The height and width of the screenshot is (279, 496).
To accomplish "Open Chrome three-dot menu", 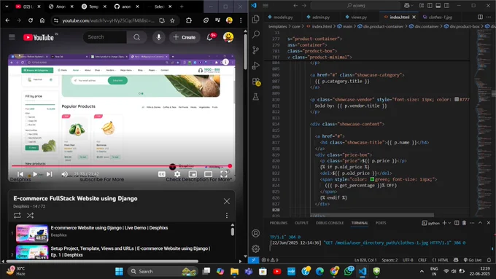I will (241, 20).
